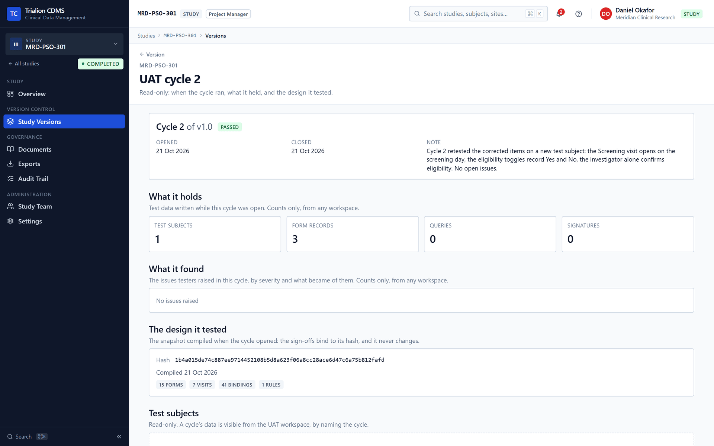The width and height of the screenshot is (714, 446).
Task: Click the Exports download icon
Action: tap(10, 164)
